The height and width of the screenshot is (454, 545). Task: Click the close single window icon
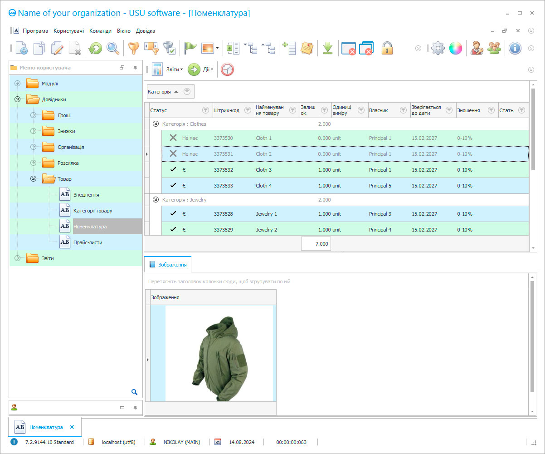point(348,48)
